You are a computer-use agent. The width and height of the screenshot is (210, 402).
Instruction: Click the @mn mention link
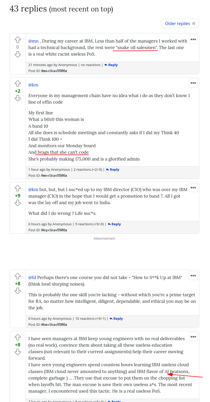pos(33,41)
